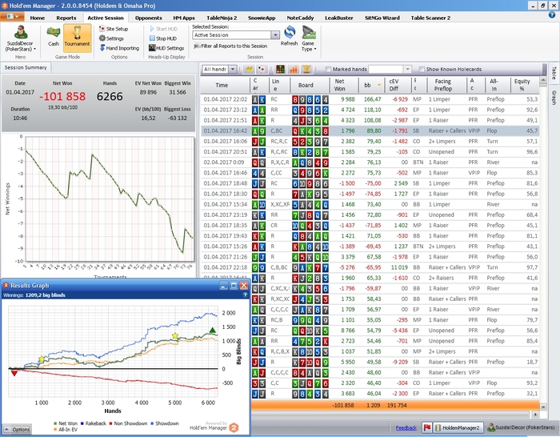
Task: Open the Table Scanner 2 tab
Action: pyautogui.click(x=430, y=18)
